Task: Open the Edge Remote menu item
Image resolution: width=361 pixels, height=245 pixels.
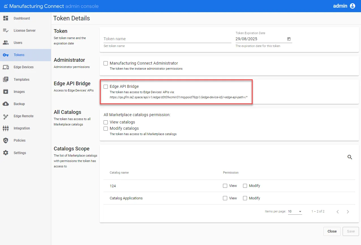Action: 25,116
